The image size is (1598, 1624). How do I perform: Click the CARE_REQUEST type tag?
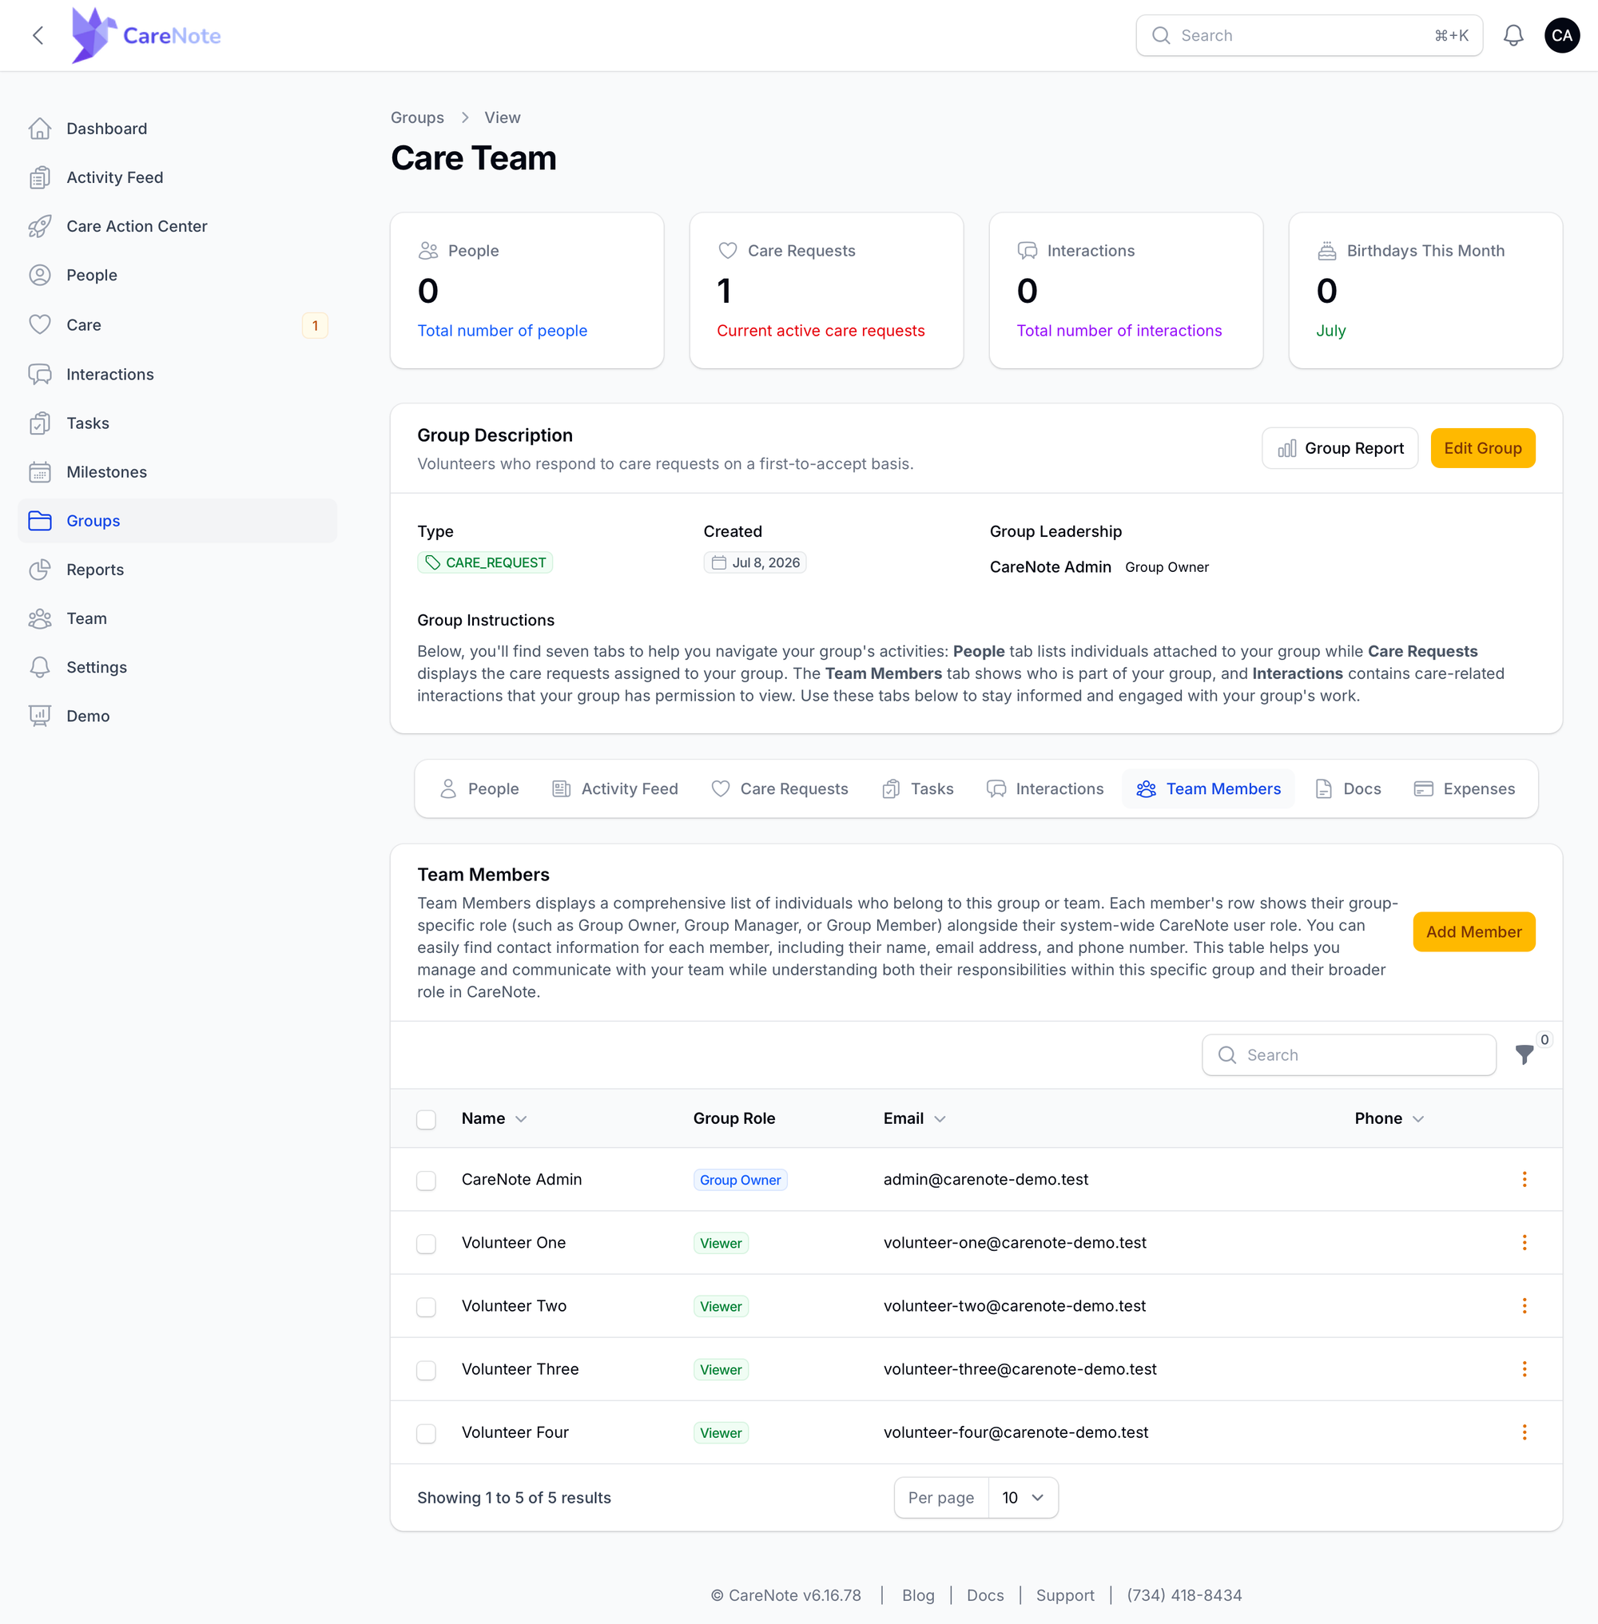click(485, 562)
